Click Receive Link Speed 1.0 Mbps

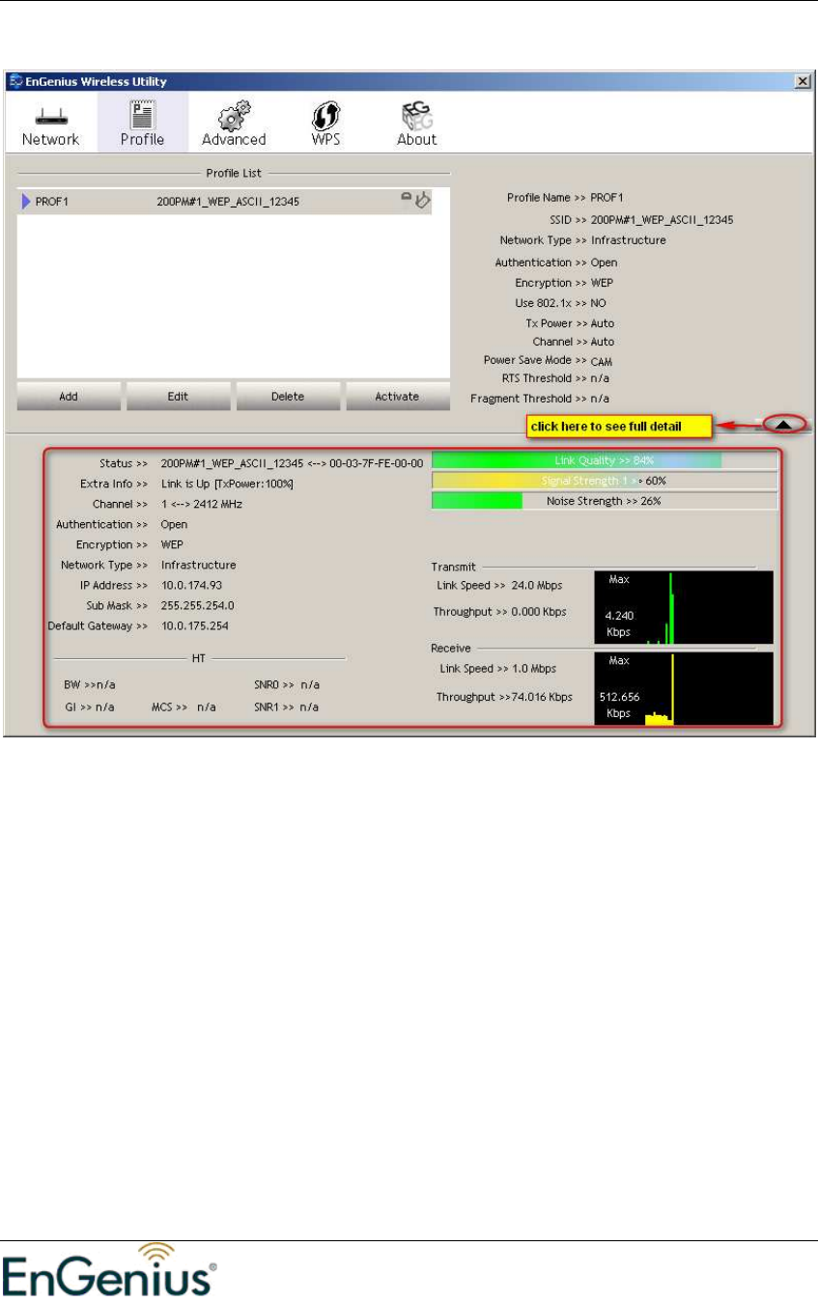pyautogui.click(x=497, y=668)
